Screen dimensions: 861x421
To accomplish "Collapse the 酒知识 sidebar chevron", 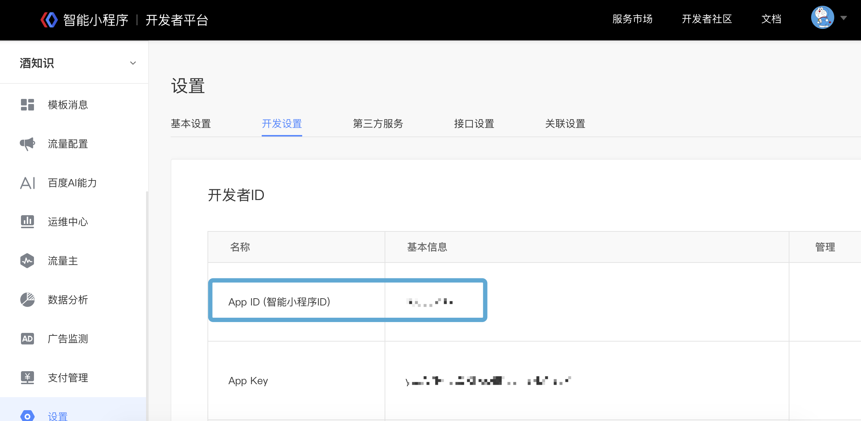I will point(133,62).
